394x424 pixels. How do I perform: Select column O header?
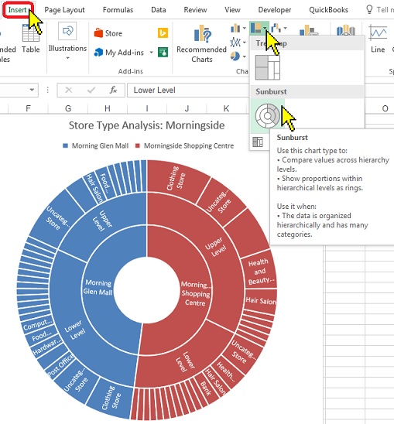(x=385, y=108)
